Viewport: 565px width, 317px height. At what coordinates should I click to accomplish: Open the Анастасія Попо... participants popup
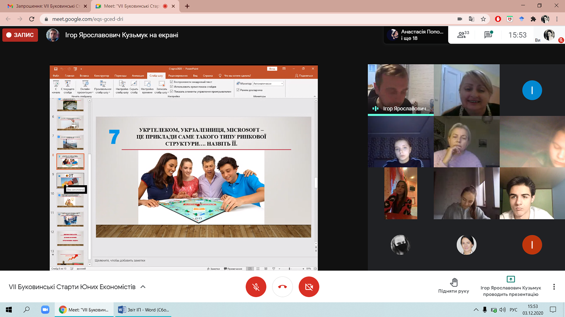(416, 35)
